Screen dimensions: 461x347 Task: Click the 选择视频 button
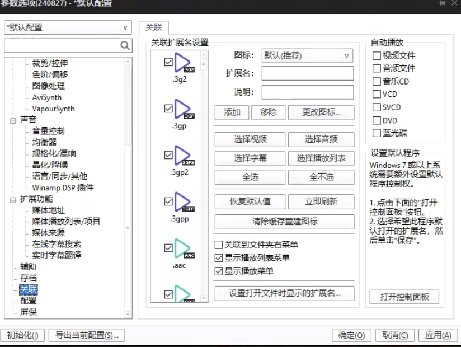pos(250,139)
